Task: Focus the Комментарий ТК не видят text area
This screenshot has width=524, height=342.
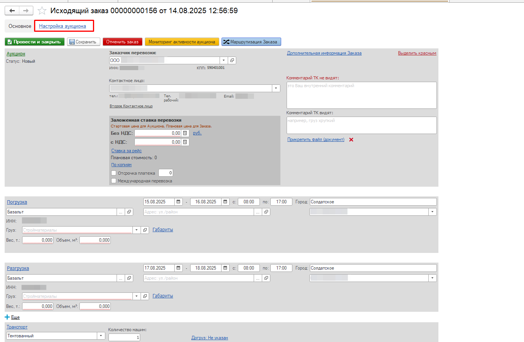Action: pos(362,95)
